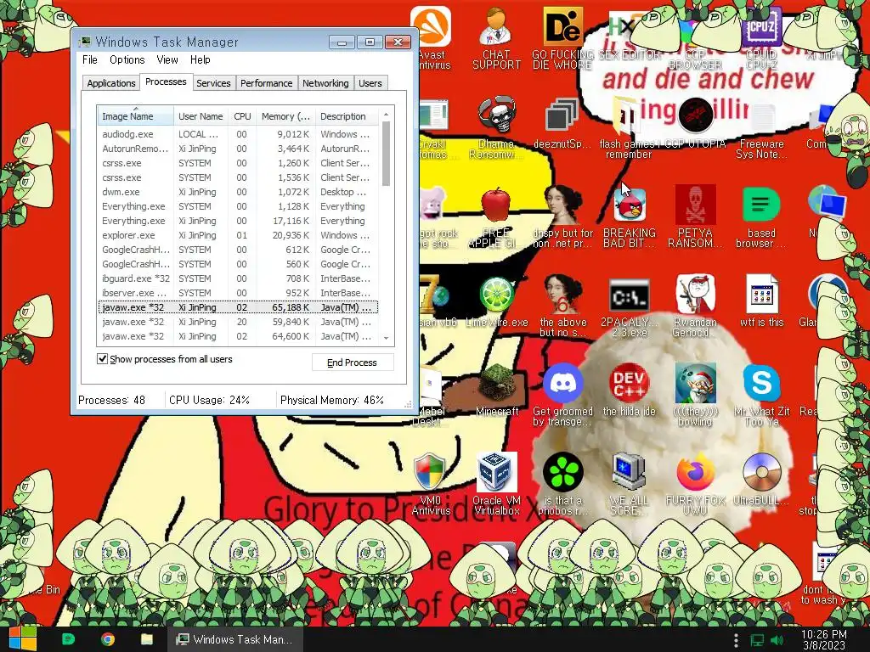
Task: Switch to the Services tab
Action: tap(213, 83)
